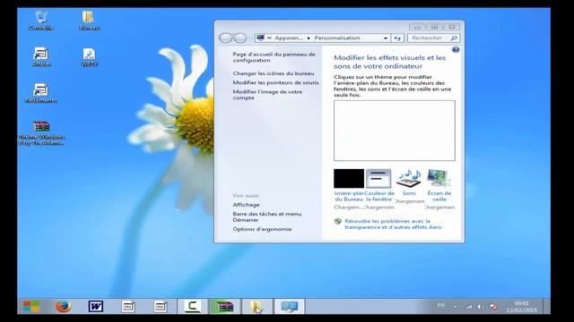Image resolution: width=574 pixels, height=322 pixels.
Task: Select the WEB7 file icon on desktop
Action: point(89,57)
